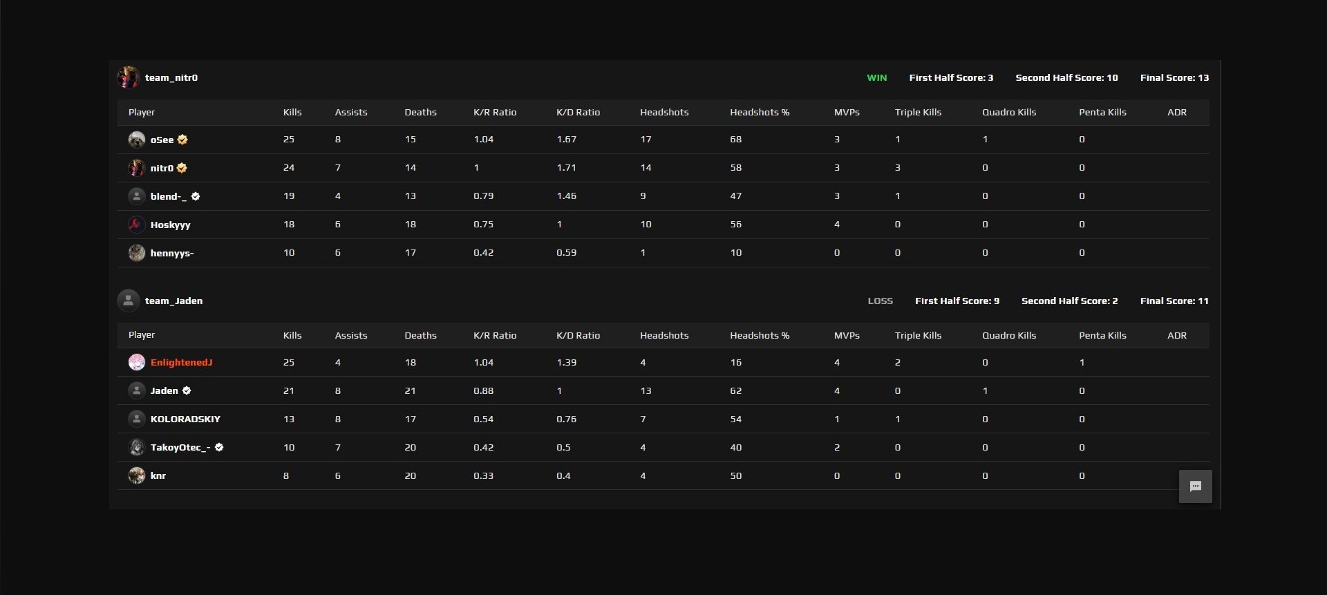The height and width of the screenshot is (595, 1327).
Task: Open the chat bubble widget
Action: 1195,487
